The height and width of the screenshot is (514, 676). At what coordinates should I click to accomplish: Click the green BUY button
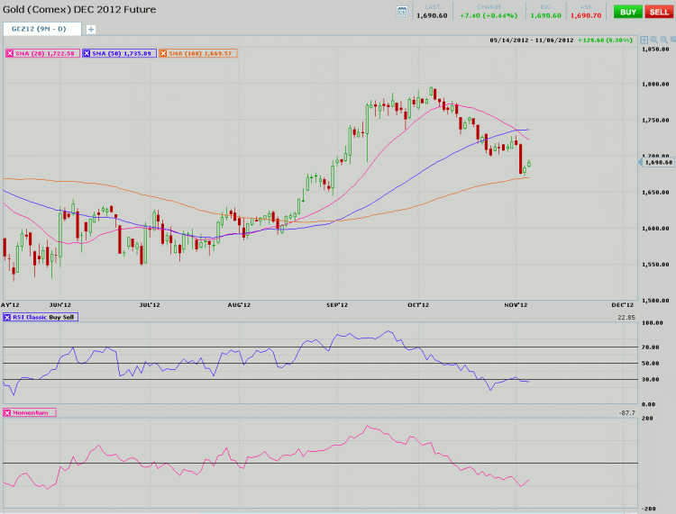[x=627, y=11]
